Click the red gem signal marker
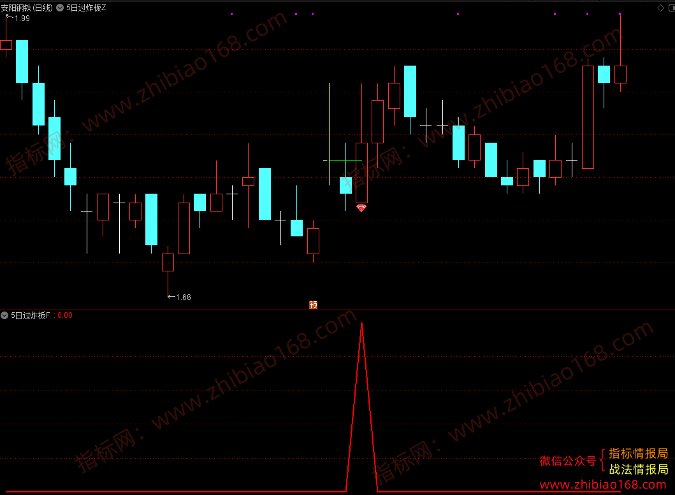The width and height of the screenshot is (675, 495). tap(361, 208)
